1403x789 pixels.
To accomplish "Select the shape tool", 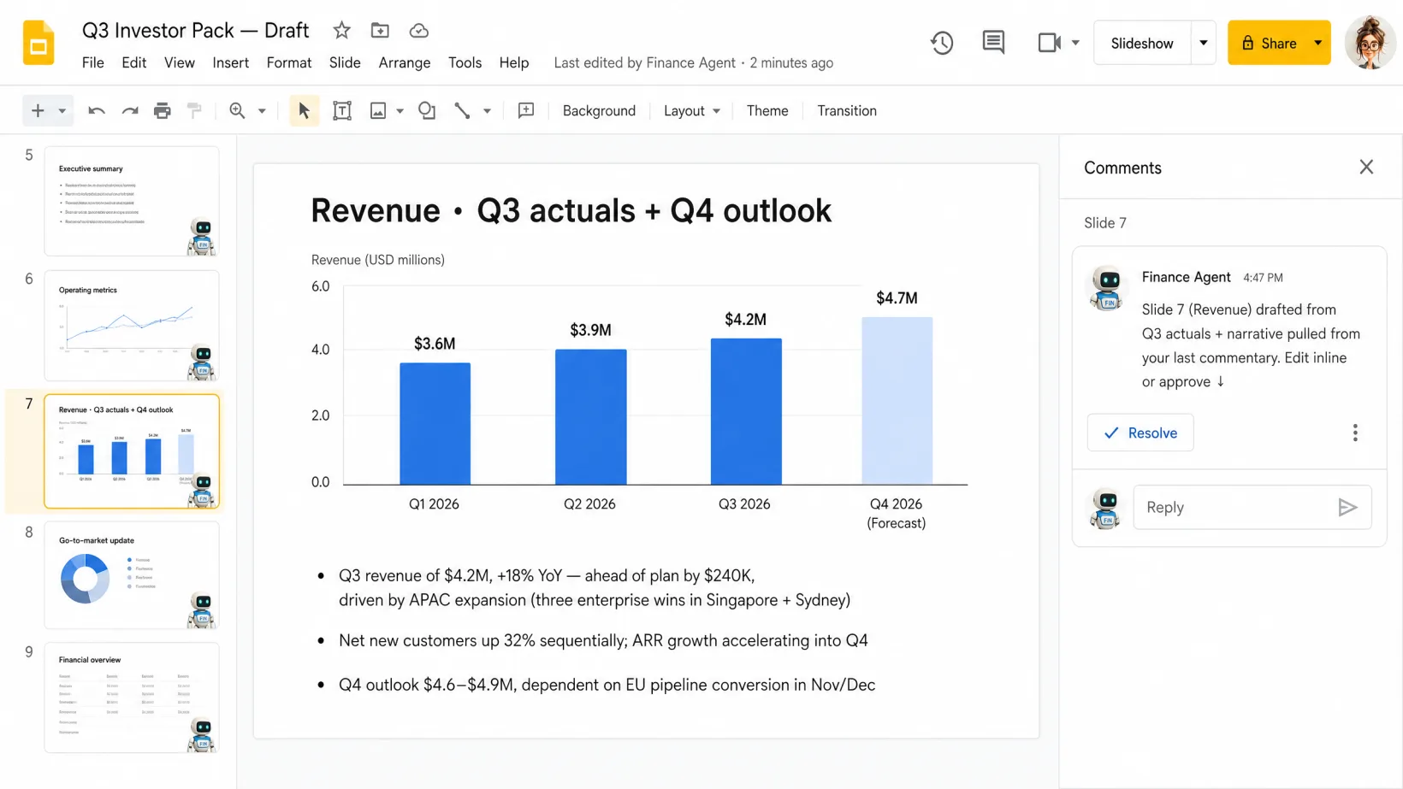I will tap(427, 110).
